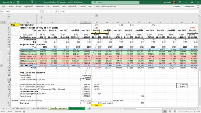Open the Name Box dropdown arrow
Viewport: 201px width, 113px height.
(39, 11)
